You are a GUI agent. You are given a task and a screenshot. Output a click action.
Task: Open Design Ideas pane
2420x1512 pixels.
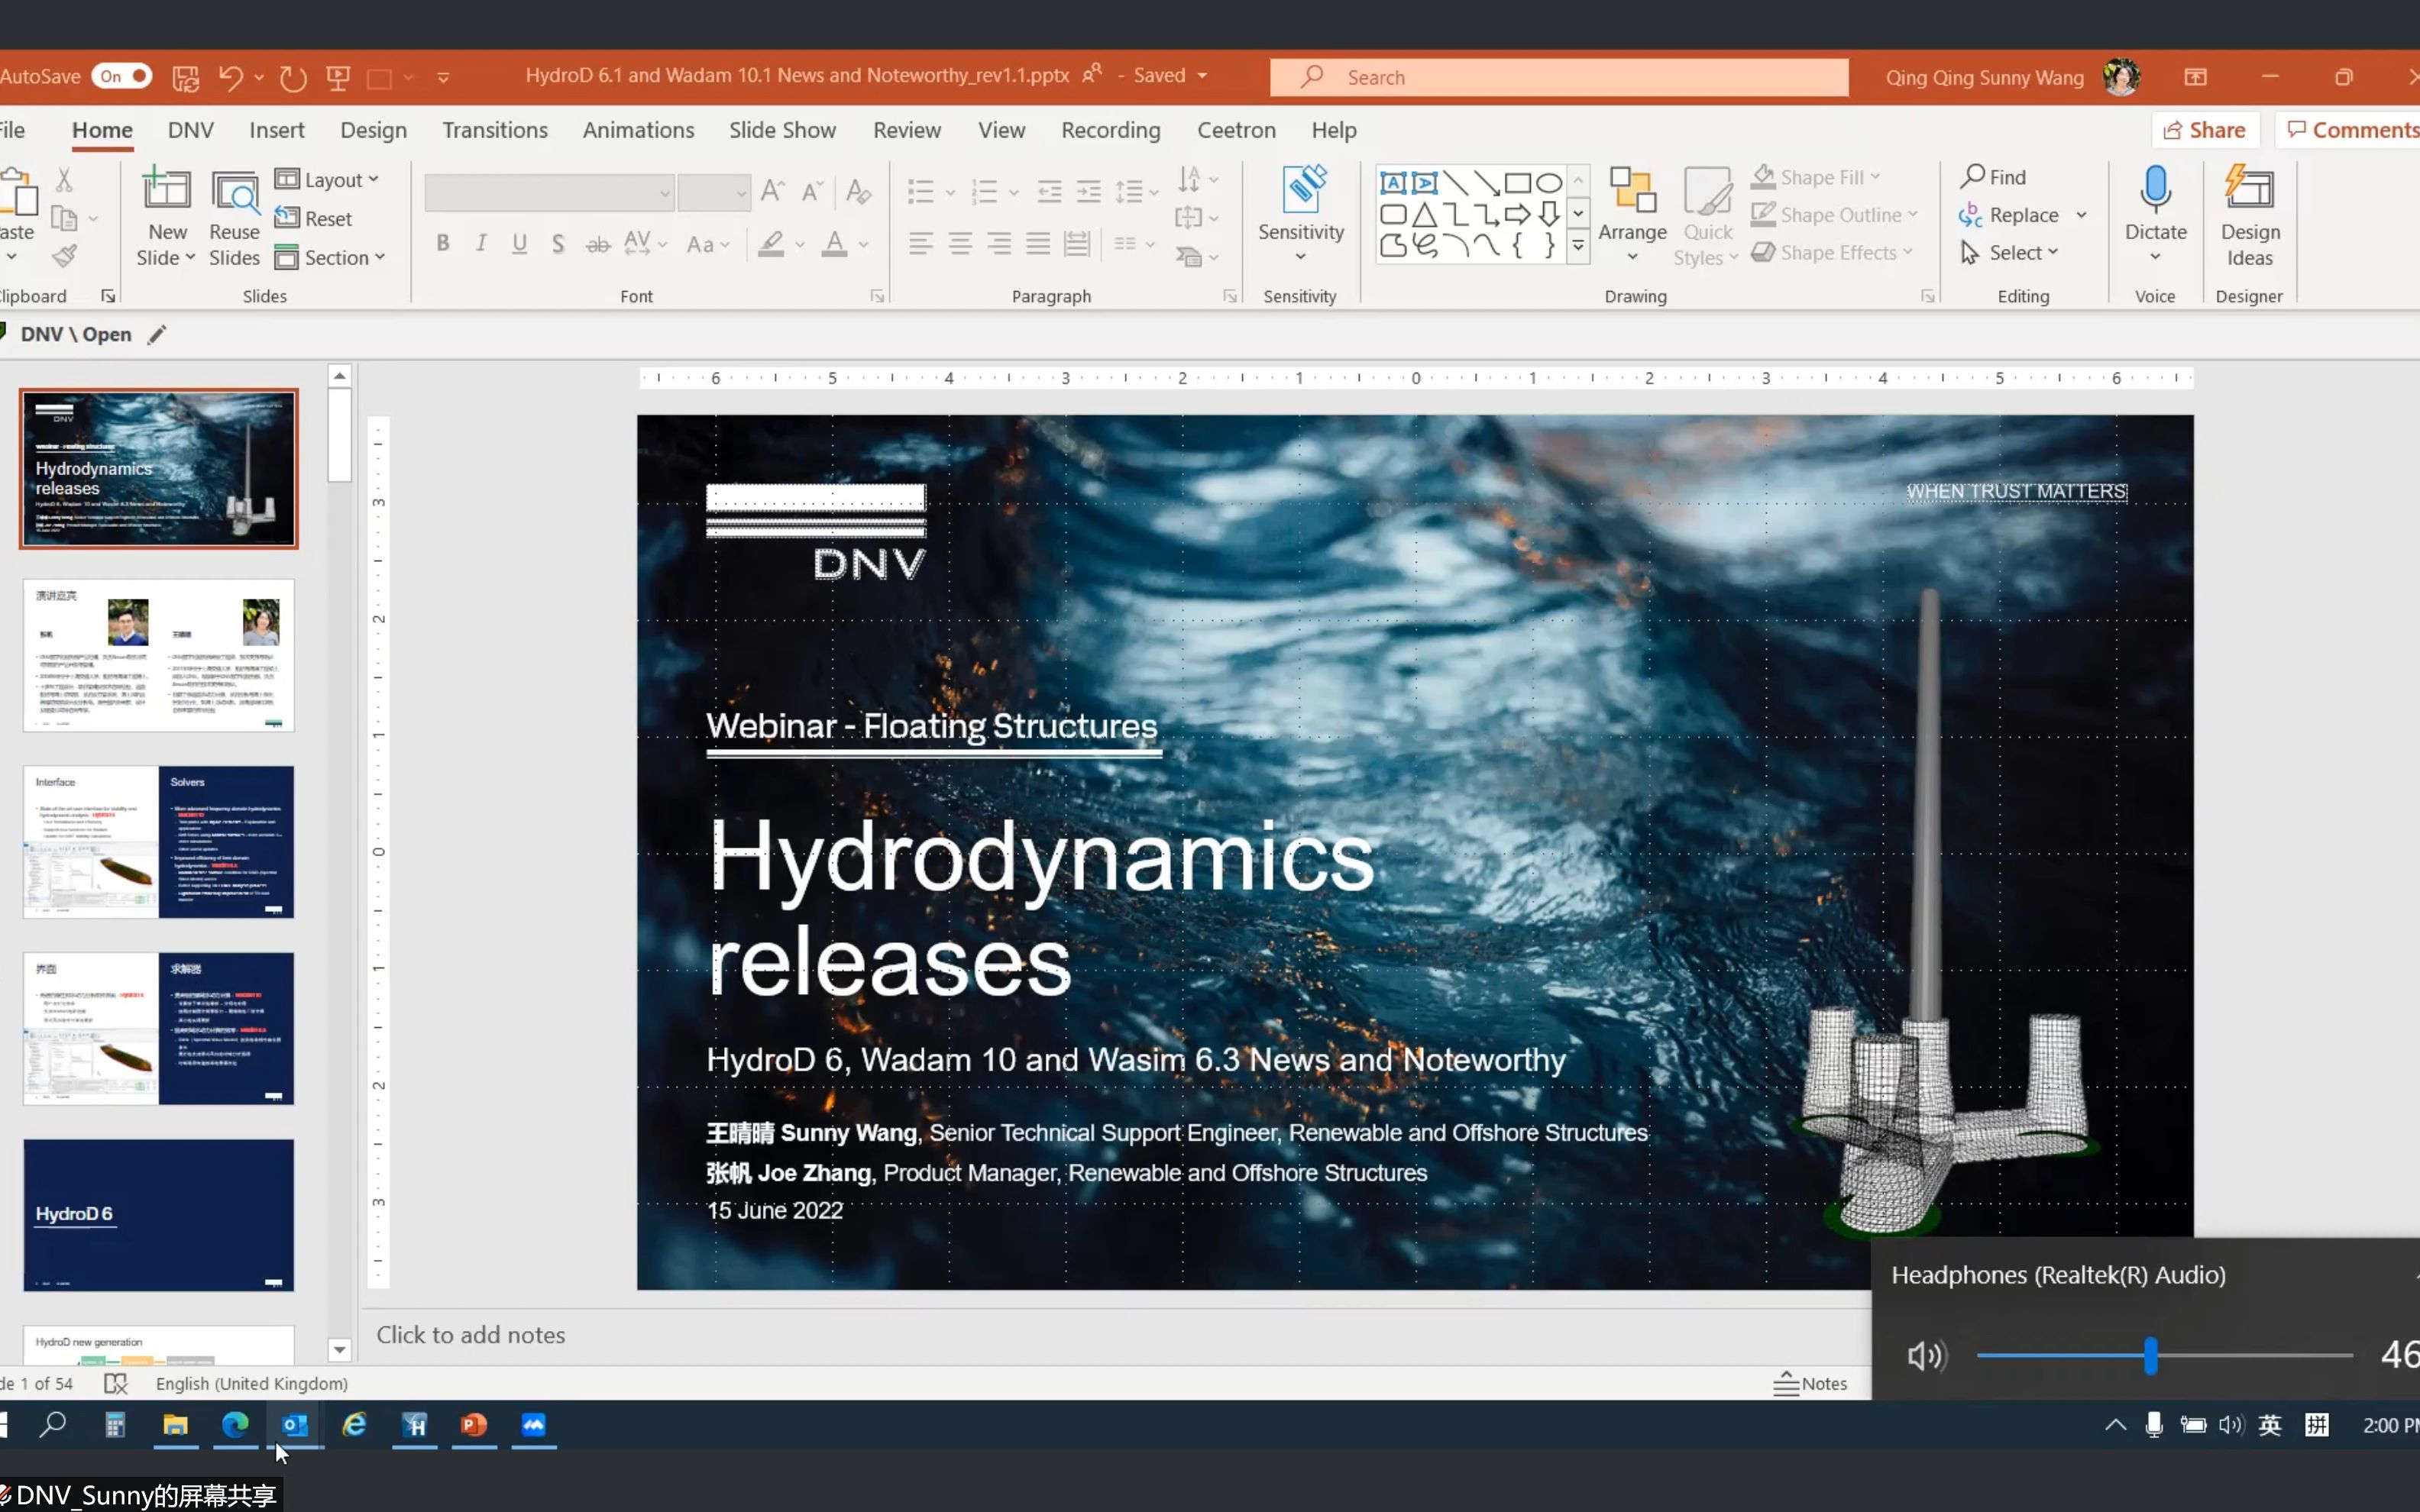[x=2250, y=217]
